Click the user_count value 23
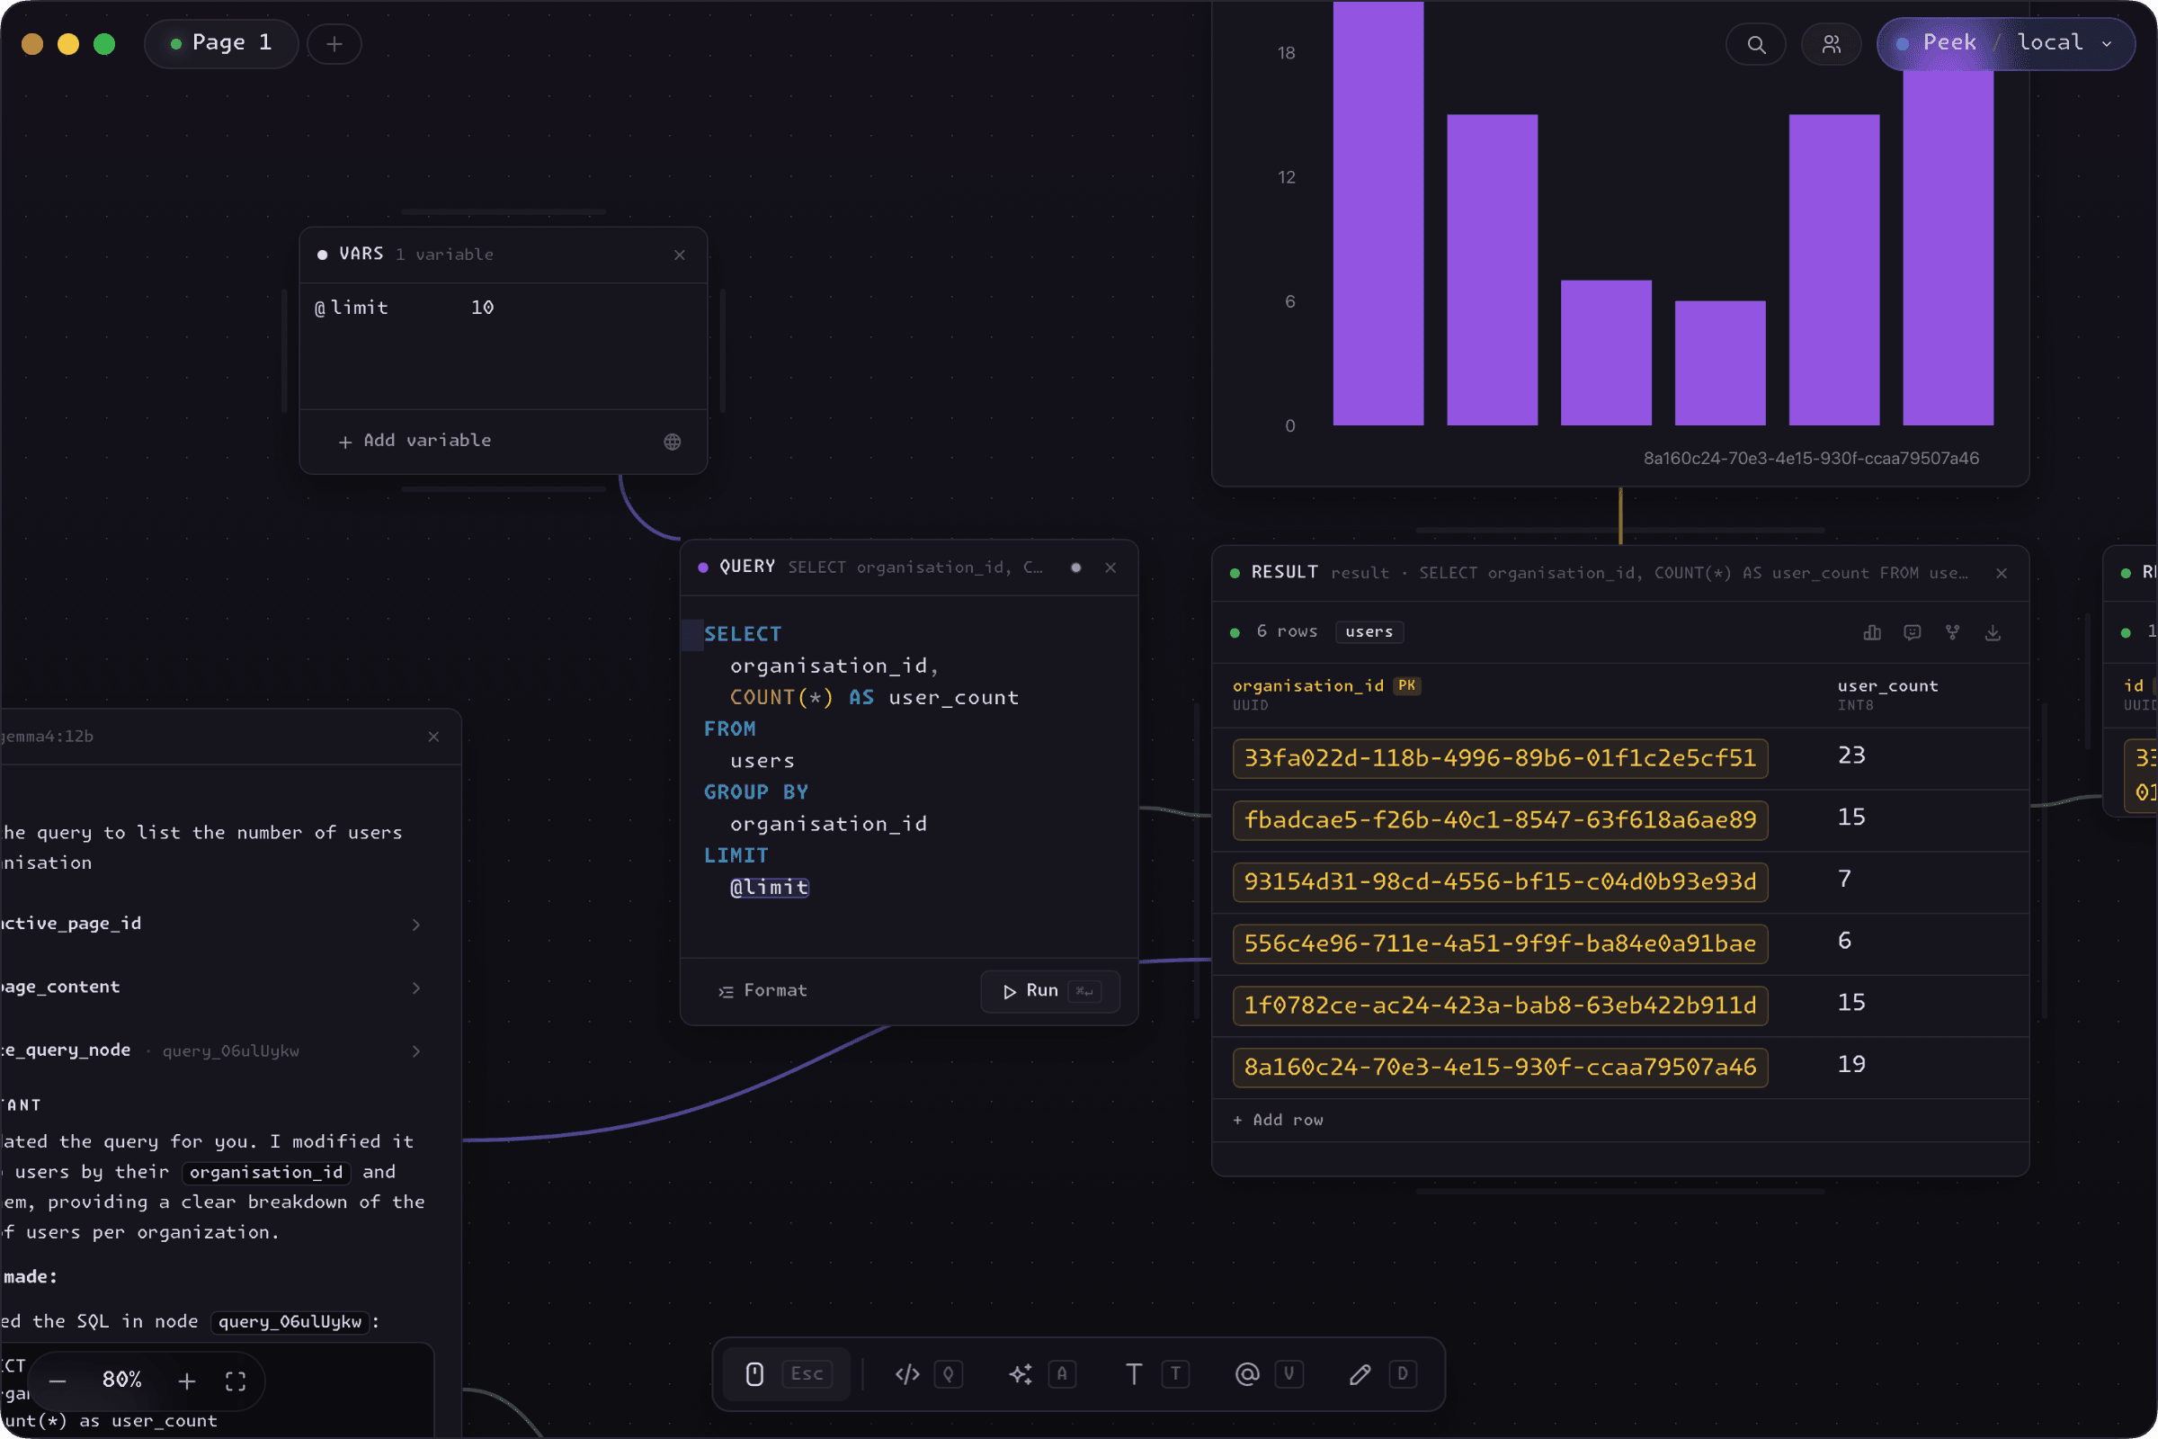The image size is (2158, 1439). (x=1851, y=755)
